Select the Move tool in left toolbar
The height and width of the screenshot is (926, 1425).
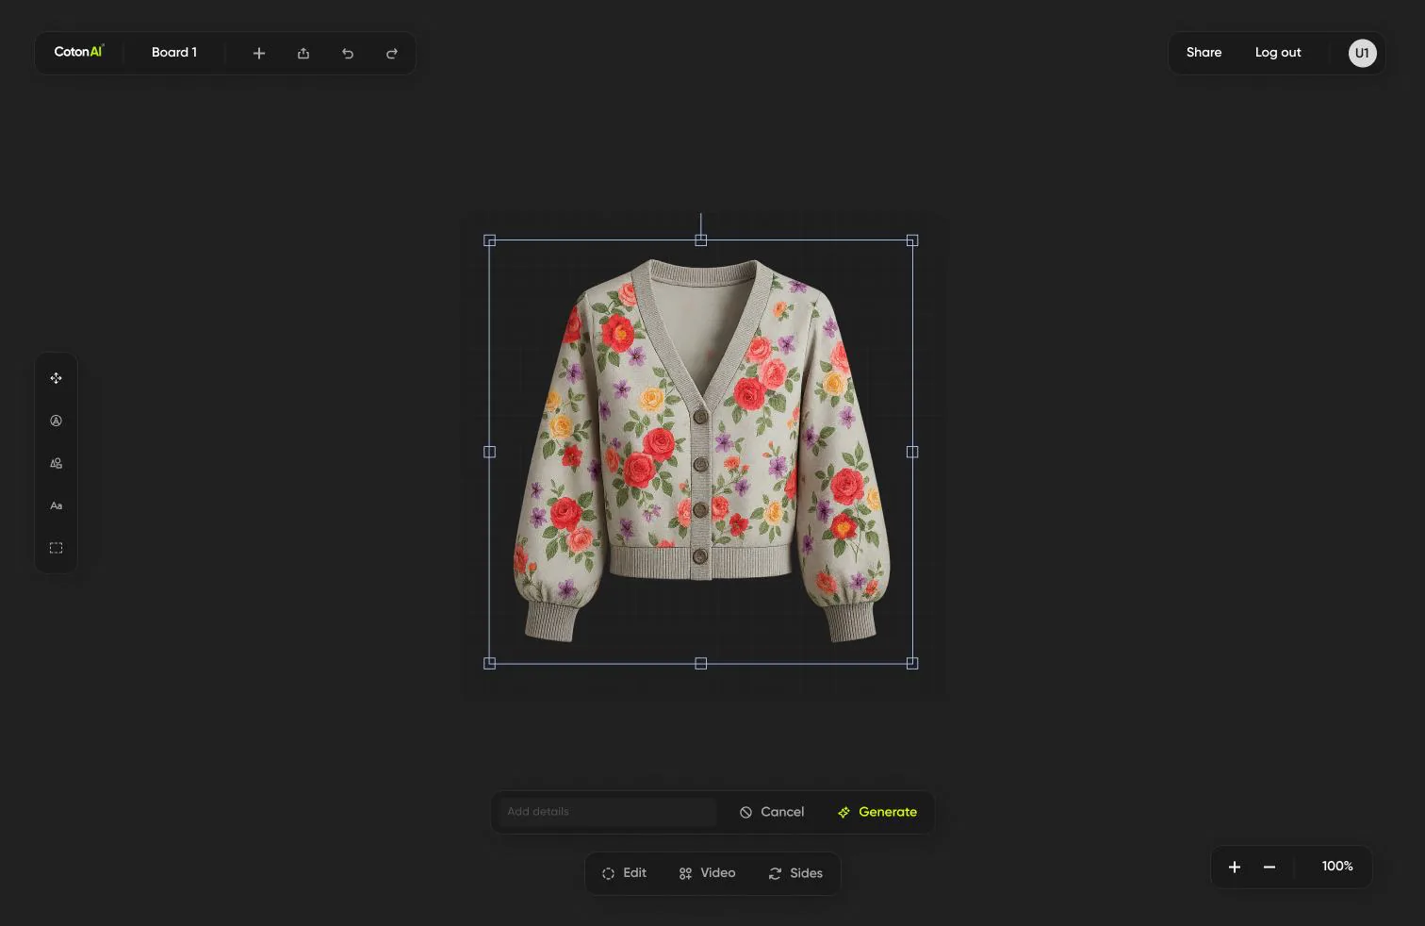coord(56,378)
